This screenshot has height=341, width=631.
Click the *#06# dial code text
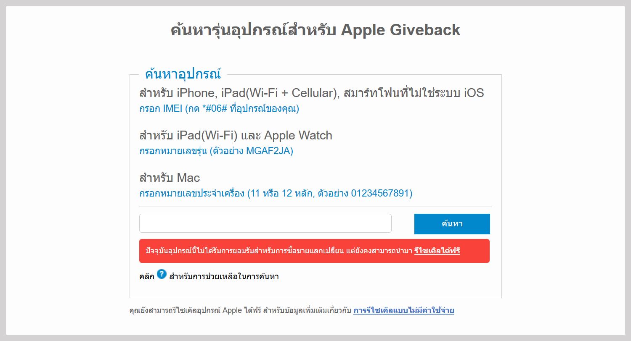point(215,109)
